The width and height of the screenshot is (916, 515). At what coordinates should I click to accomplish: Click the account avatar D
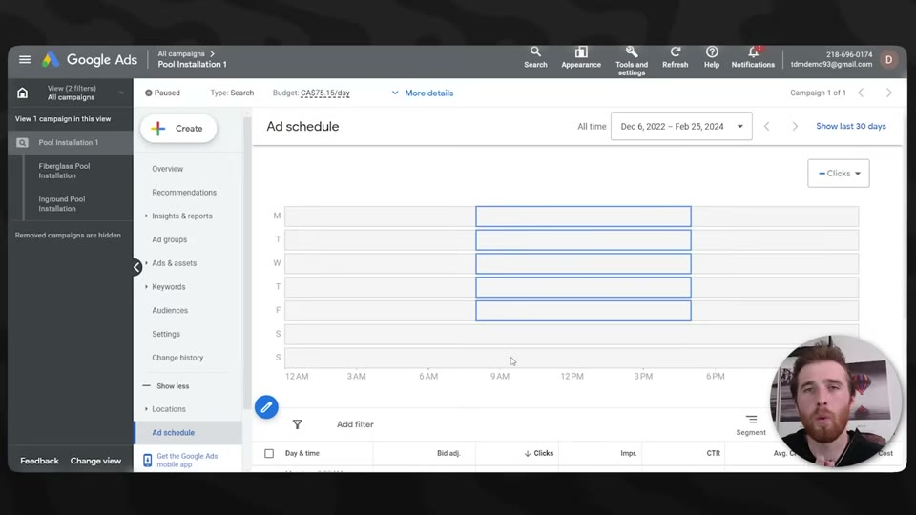pos(888,59)
